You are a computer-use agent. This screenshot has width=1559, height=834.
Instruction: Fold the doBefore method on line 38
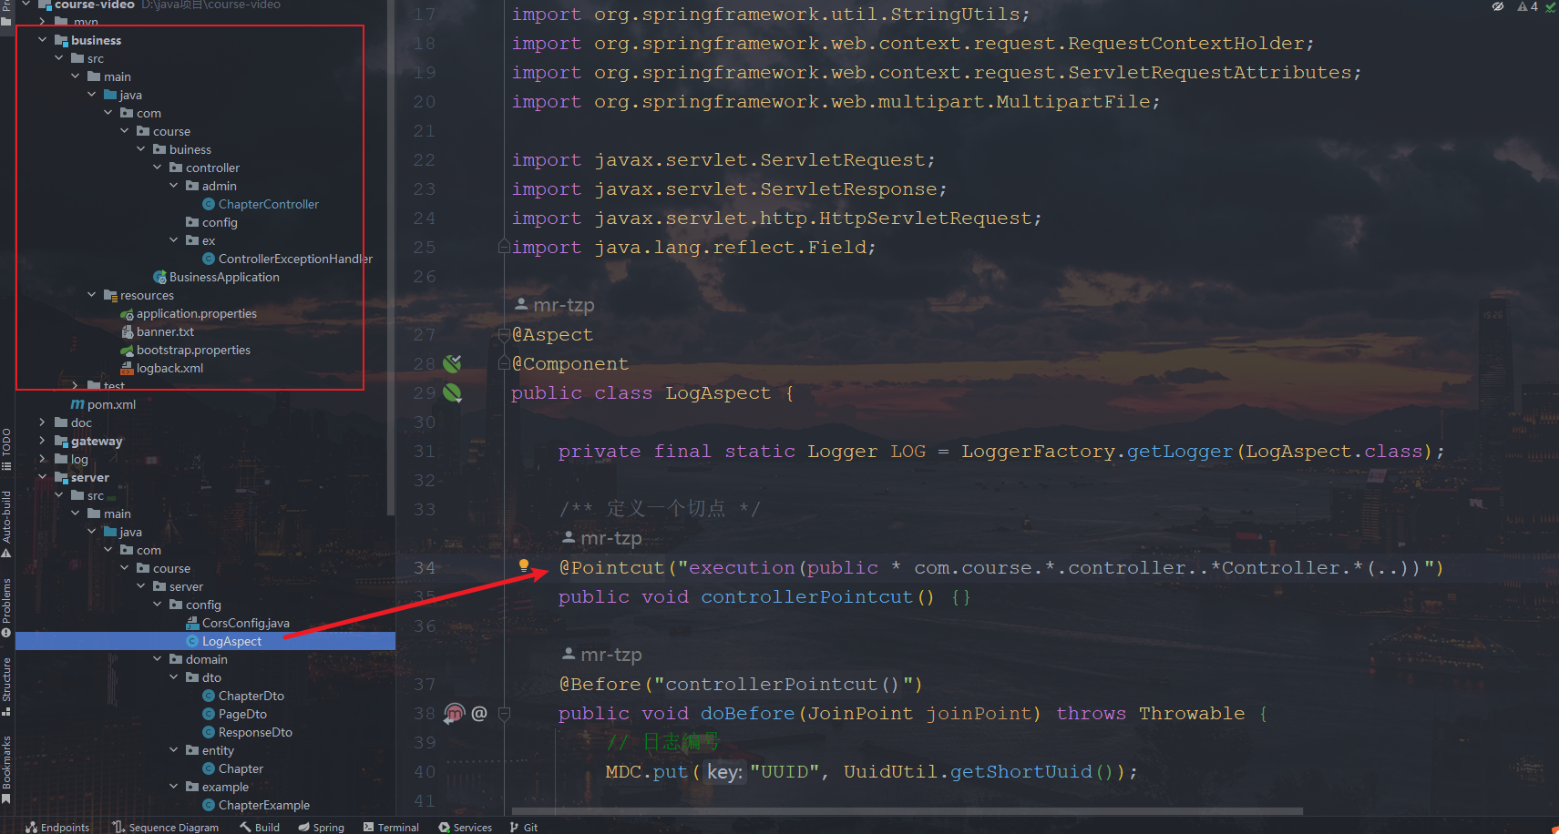[504, 713]
